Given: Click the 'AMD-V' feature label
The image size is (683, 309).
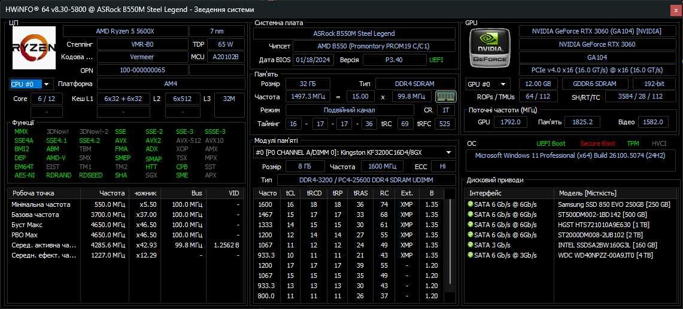Looking at the screenshot, I should (56, 158).
